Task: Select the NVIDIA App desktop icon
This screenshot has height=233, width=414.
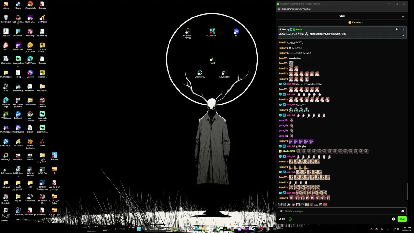Action: (6, 115)
